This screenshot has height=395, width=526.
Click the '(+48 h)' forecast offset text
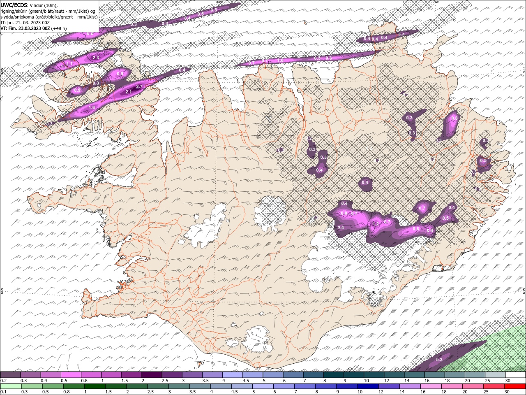pos(59,28)
